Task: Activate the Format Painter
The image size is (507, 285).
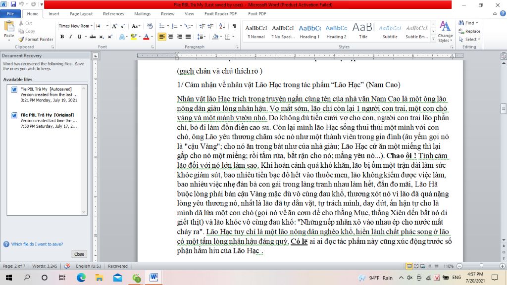Action: coord(36,39)
